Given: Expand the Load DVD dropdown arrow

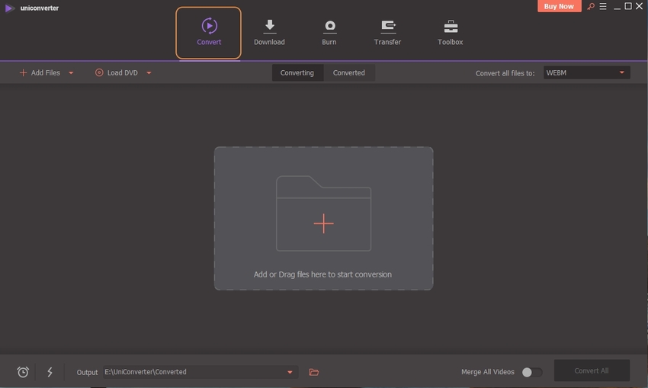Looking at the screenshot, I should tap(149, 73).
